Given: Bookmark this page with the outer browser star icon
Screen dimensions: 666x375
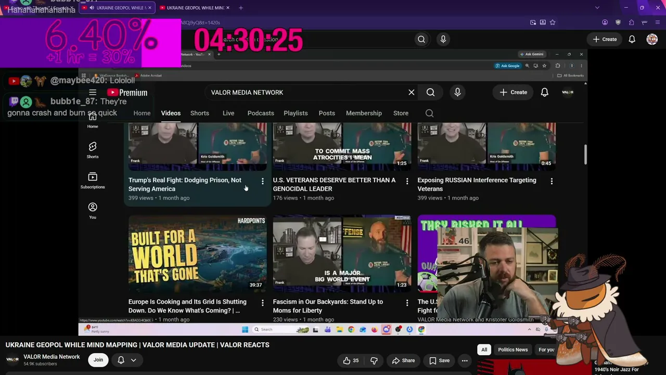Looking at the screenshot, I should click(x=553, y=22).
